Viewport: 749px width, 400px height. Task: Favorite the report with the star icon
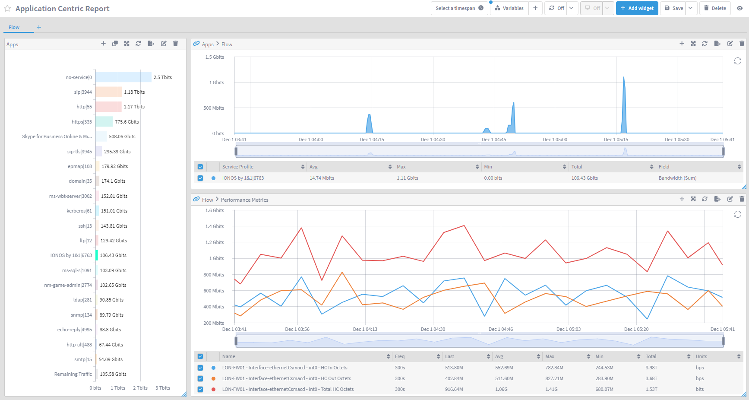7,9
